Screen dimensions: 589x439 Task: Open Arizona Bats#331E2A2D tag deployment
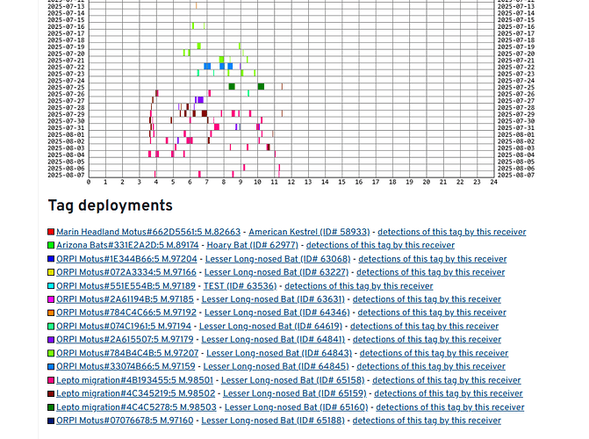point(127,246)
